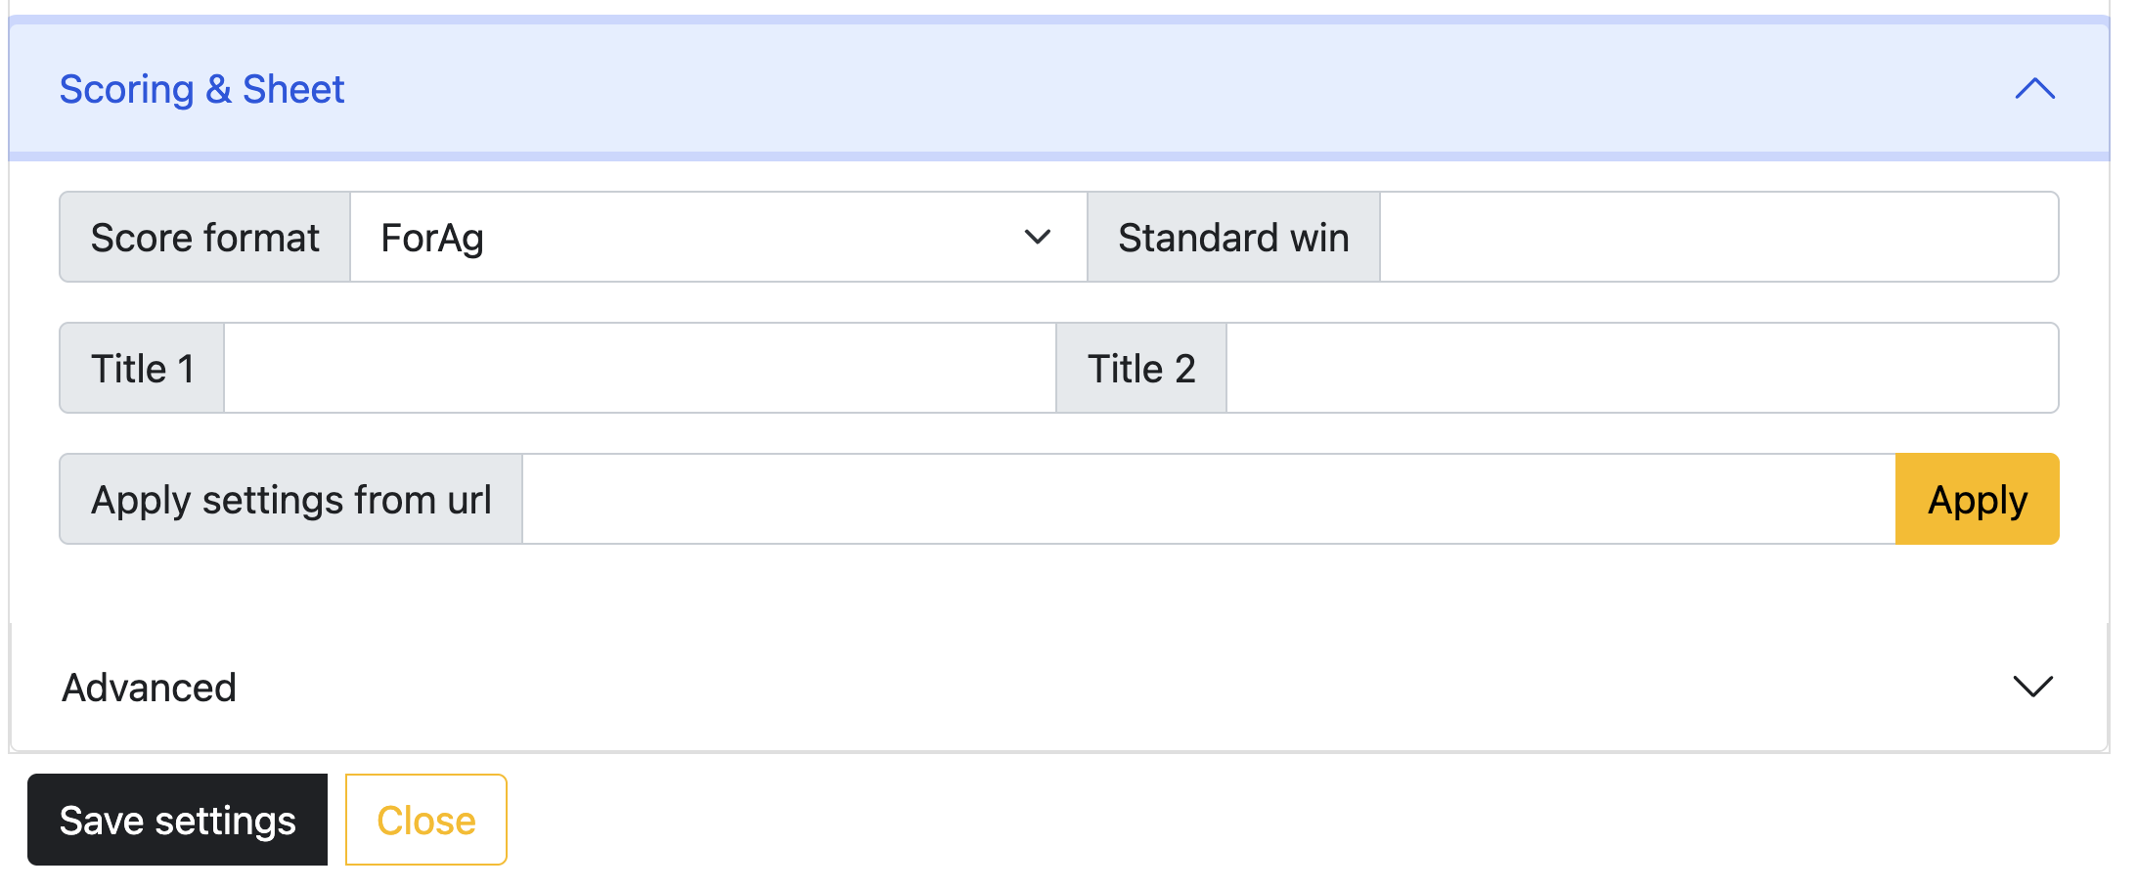The image size is (2138, 890).
Task: Click into the Title 2 text field
Action: (x=1641, y=368)
